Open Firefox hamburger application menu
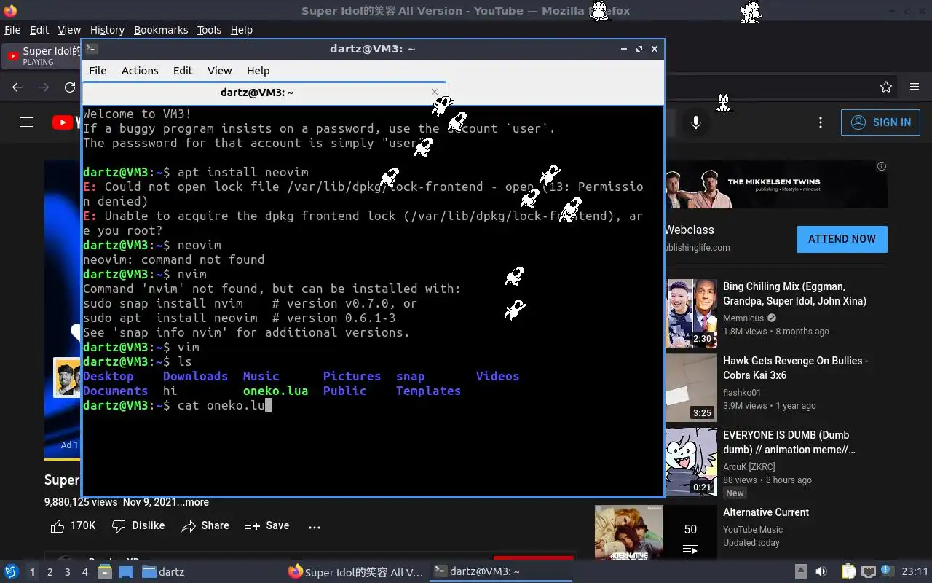932x583 pixels. pos(915,87)
